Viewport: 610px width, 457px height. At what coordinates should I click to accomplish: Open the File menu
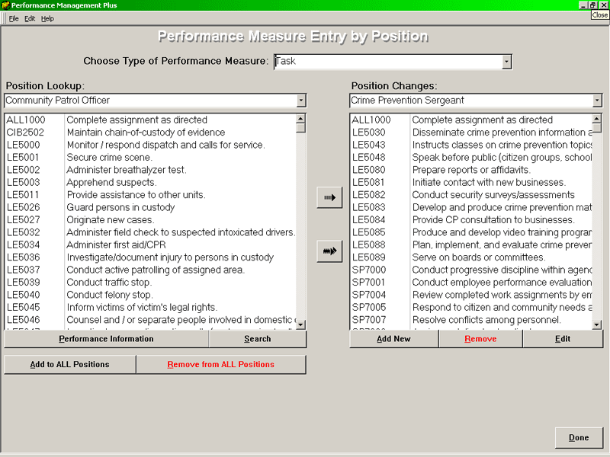point(14,18)
